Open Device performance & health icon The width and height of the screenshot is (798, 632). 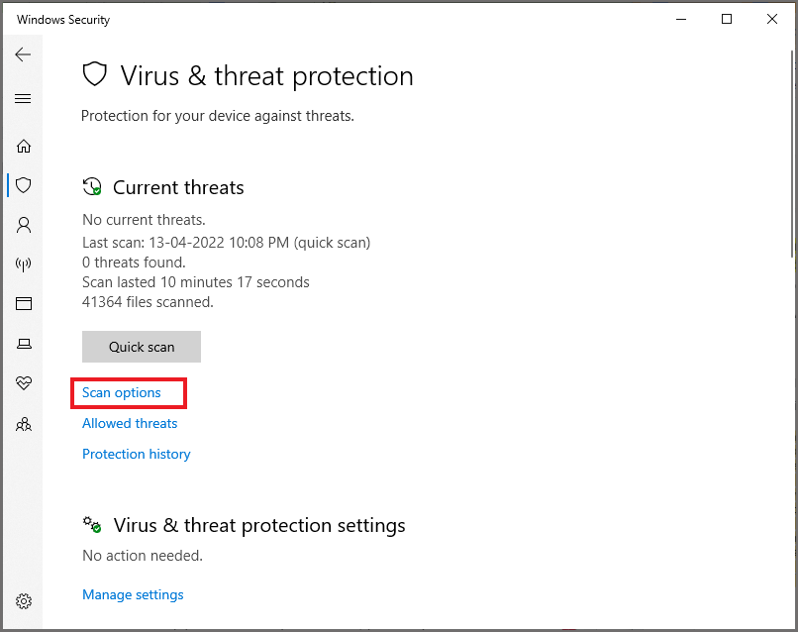pos(23,383)
